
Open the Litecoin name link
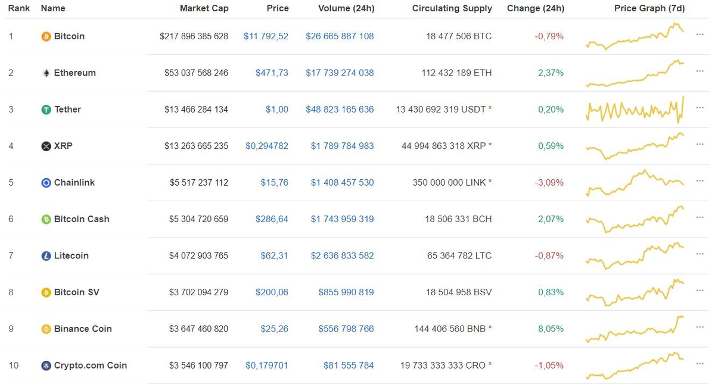[x=71, y=256]
